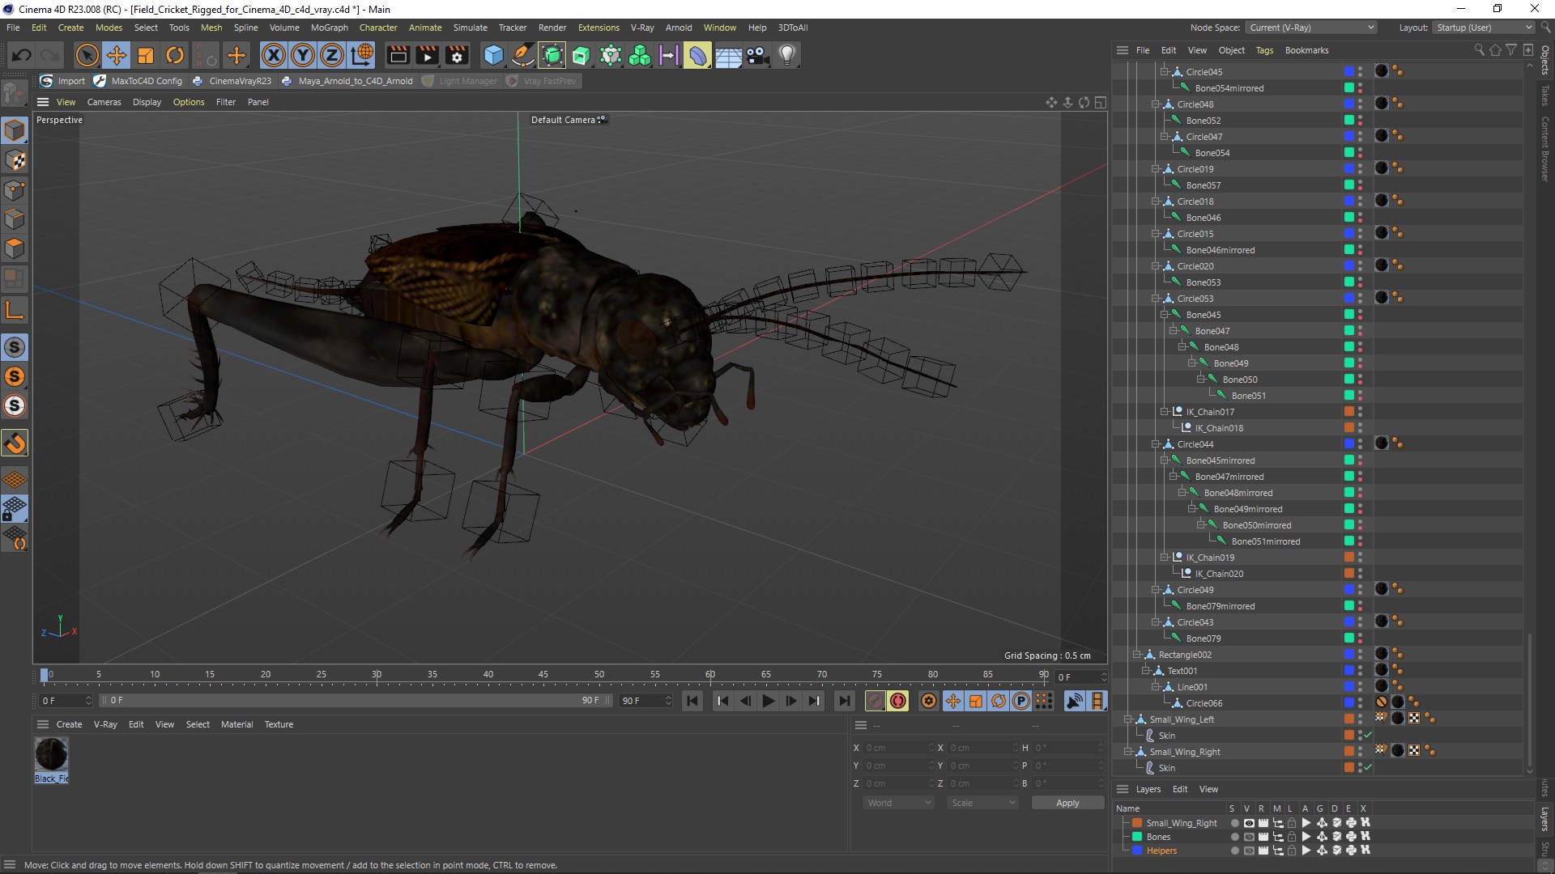
Task: Collapse IK_Chain017 node
Action: (1165, 412)
